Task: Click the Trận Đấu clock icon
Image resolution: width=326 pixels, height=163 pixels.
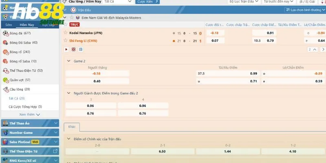Action: [x=73, y=9]
